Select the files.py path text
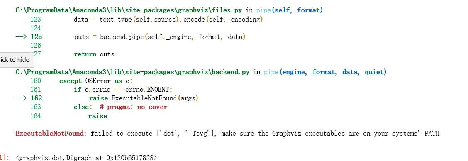The width and height of the screenshot is (468, 161). [x=129, y=10]
